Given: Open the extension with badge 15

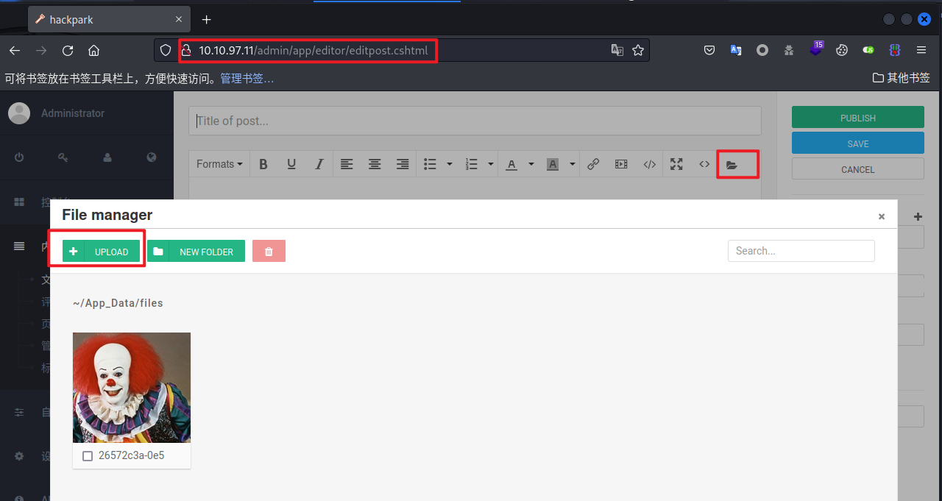Looking at the screenshot, I should (816, 50).
